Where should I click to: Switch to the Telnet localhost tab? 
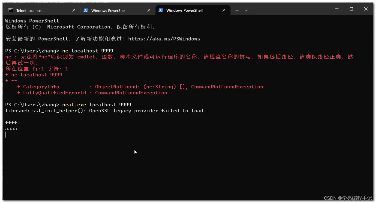pos(41,10)
